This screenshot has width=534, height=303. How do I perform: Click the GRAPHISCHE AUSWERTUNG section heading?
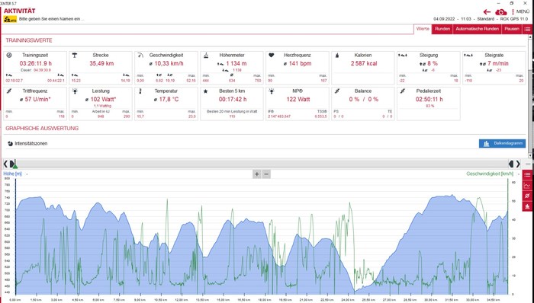pyautogui.click(x=42, y=129)
